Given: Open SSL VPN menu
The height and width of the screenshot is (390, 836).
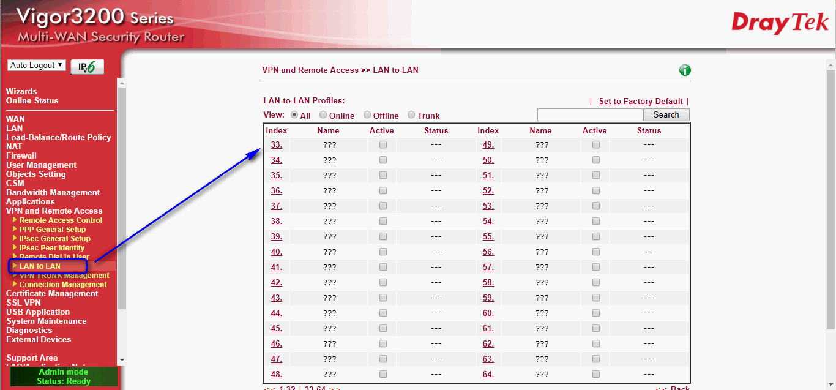Looking at the screenshot, I should click(23, 303).
